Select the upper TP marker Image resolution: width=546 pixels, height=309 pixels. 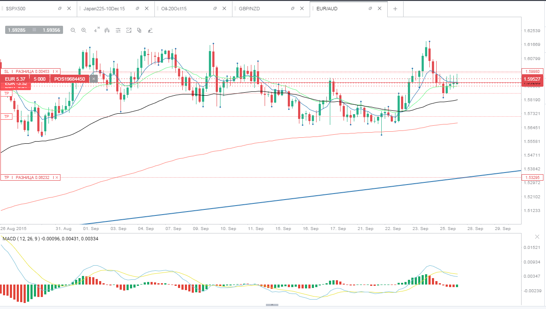[x=6, y=93]
